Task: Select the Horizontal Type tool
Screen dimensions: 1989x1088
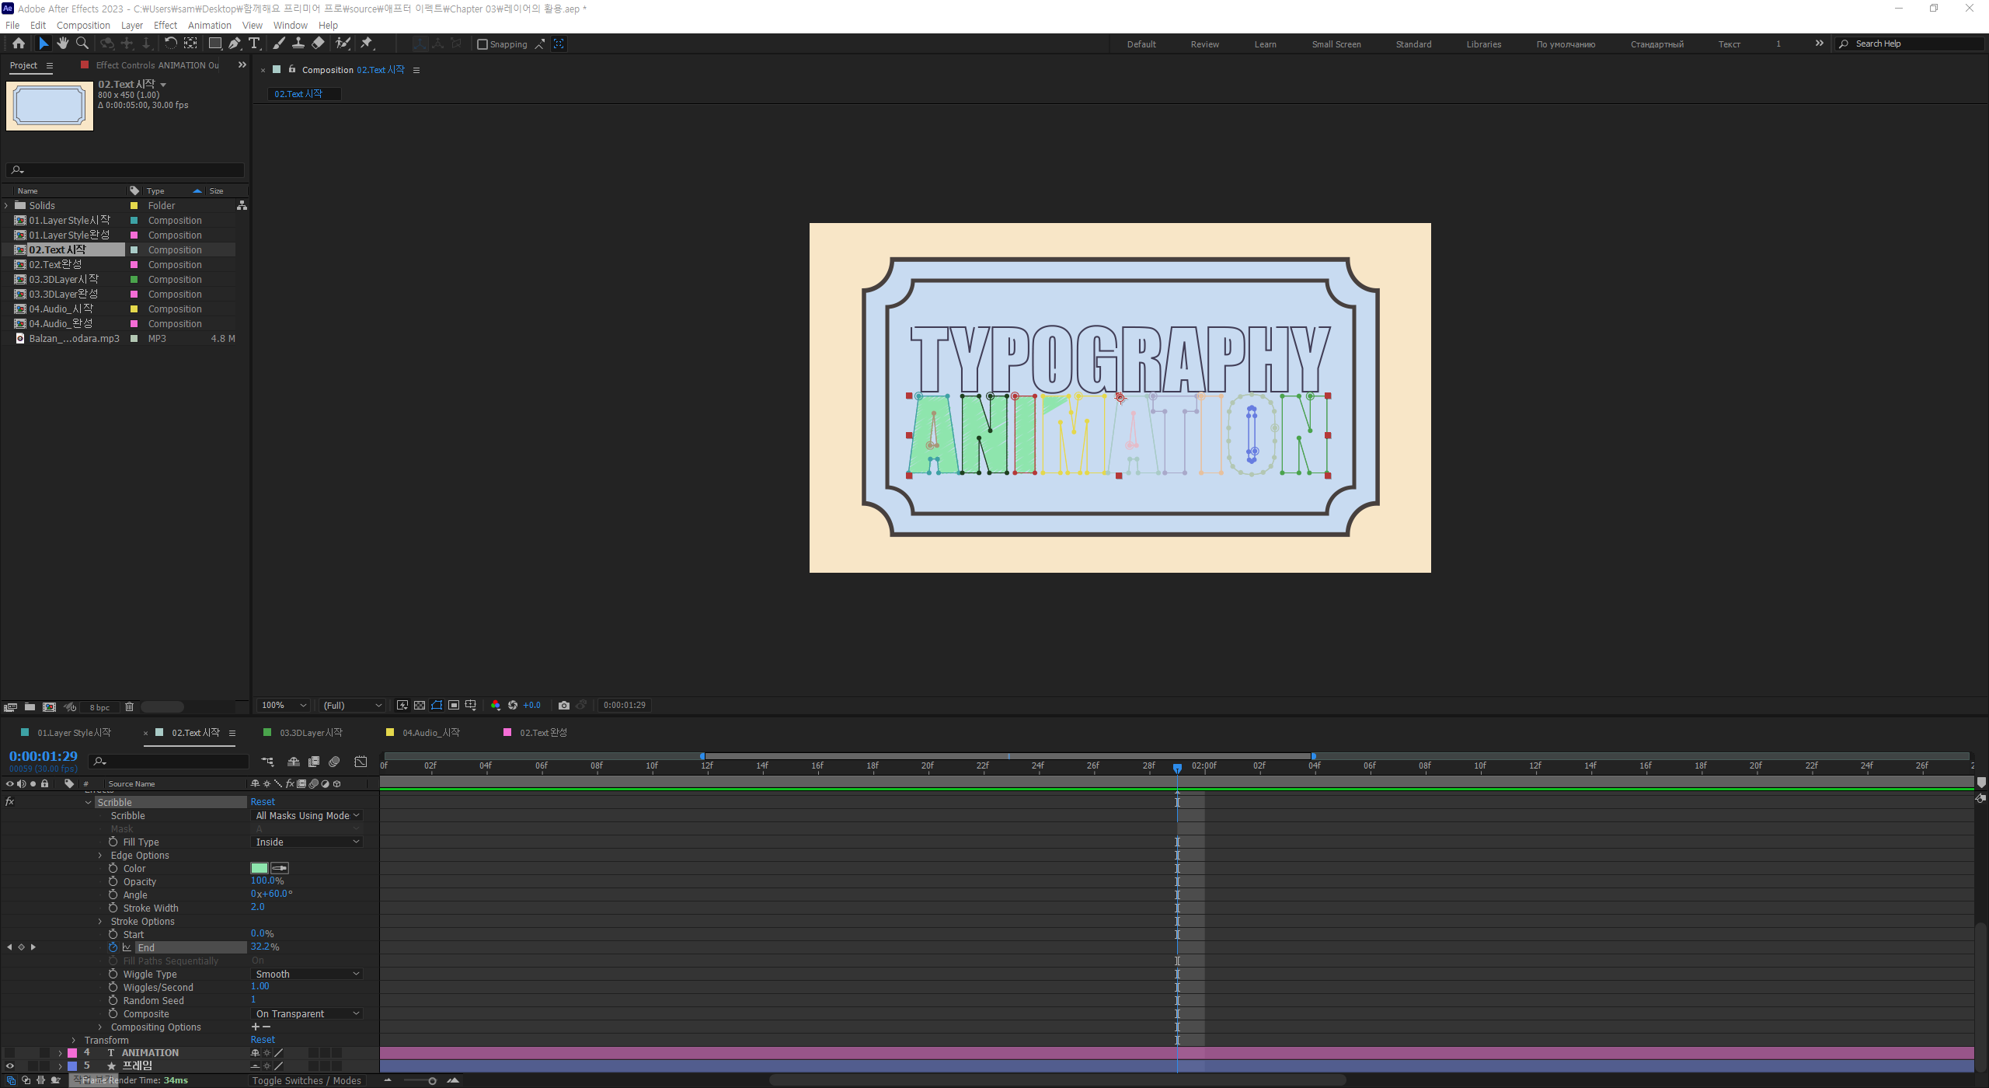Action: tap(254, 44)
